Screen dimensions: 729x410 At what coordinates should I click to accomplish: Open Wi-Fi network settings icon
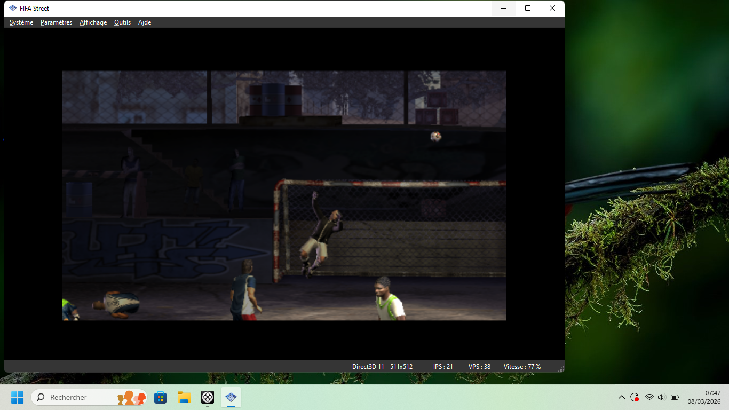pyautogui.click(x=649, y=397)
